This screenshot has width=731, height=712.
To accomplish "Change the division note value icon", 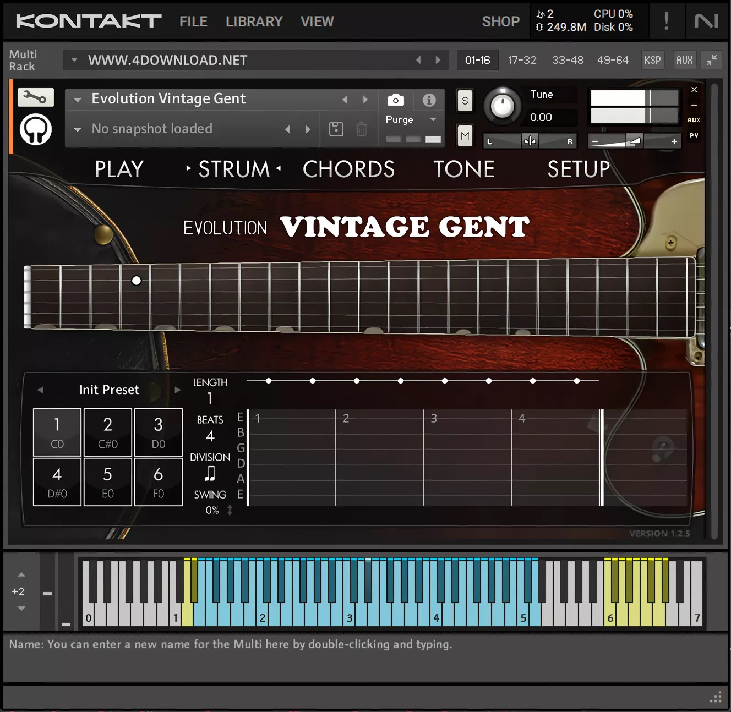I will click(210, 473).
